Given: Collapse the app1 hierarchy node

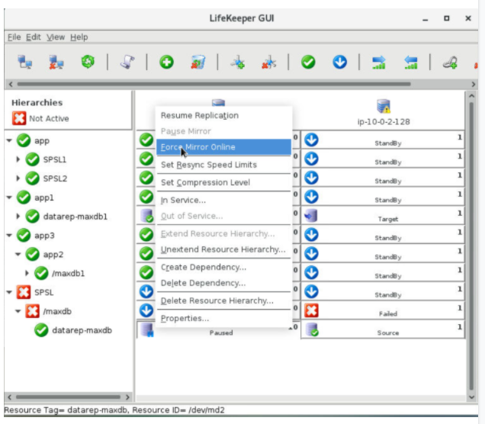Looking at the screenshot, I should [x=9, y=198].
